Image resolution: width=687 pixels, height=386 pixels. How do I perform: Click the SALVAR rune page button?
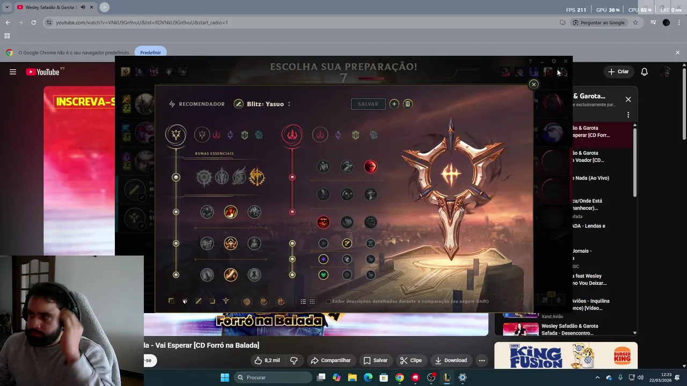(368, 104)
